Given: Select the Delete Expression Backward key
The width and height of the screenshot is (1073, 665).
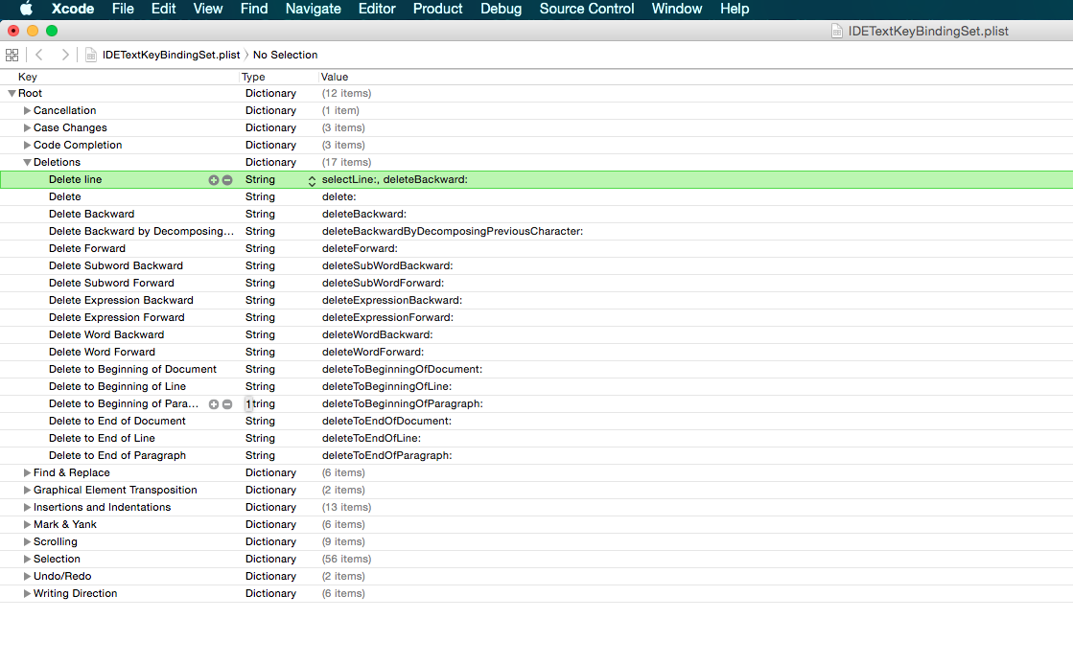Looking at the screenshot, I should coord(121,300).
